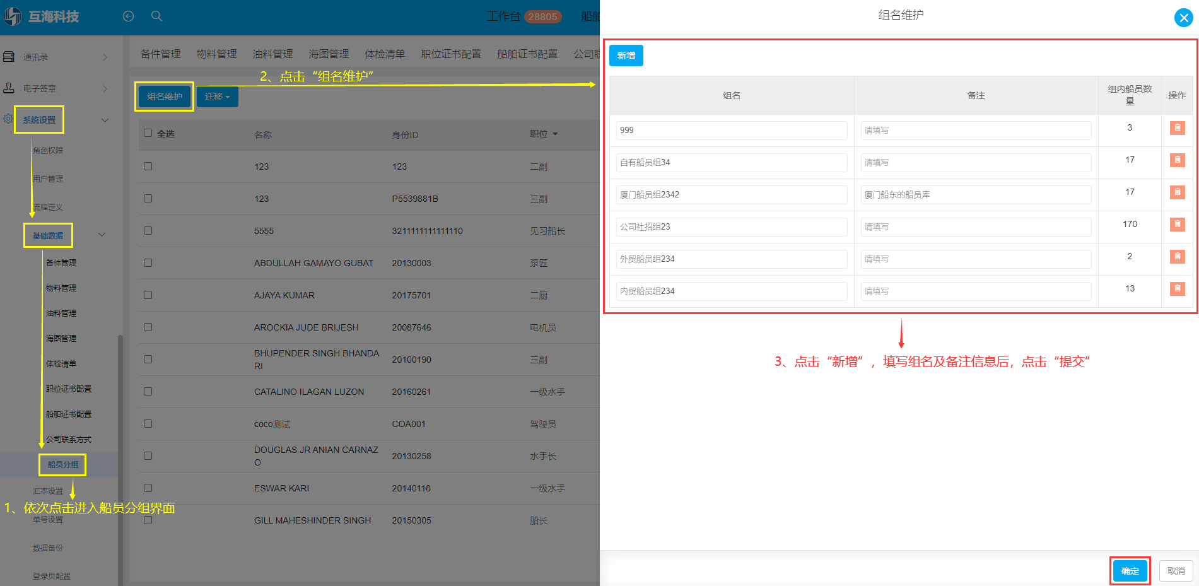Click the 电子签章 stamp icon
1199x586 pixels.
pos(9,88)
